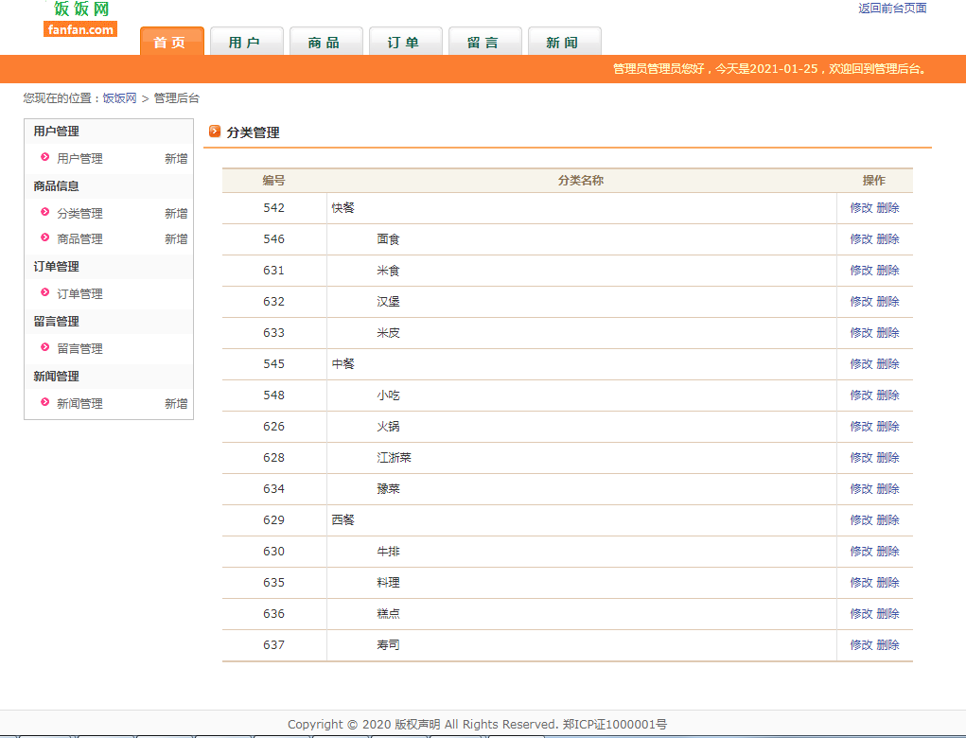Screen dimensions: 966x738
Task: Click 删除 in the 牛排 row
Action: pyautogui.click(x=887, y=552)
